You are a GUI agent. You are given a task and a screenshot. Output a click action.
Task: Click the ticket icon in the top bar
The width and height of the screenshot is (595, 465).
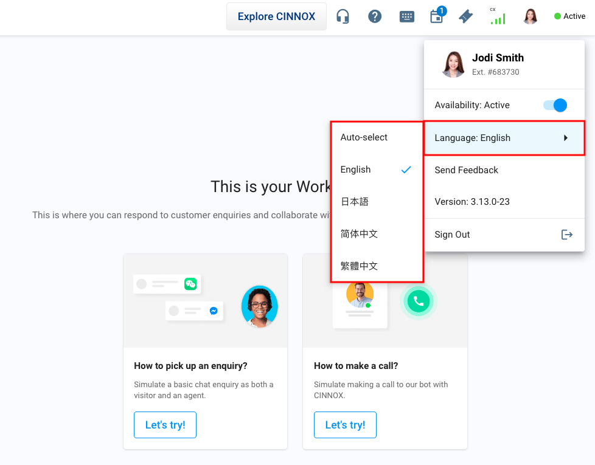[465, 16]
